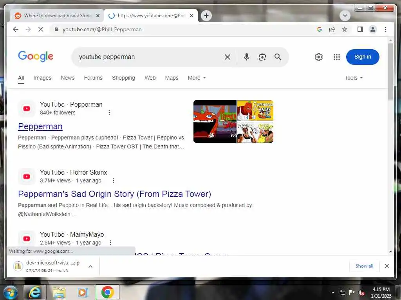Open a new tab with plus button
The width and height of the screenshot is (401, 300).
tap(206, 16)
